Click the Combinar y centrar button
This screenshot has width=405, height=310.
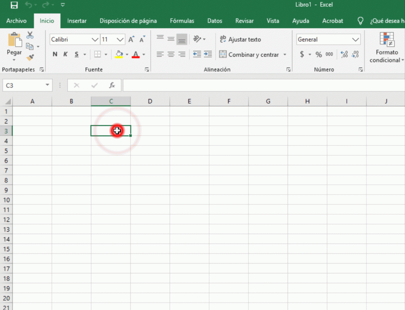click(250, 55)
